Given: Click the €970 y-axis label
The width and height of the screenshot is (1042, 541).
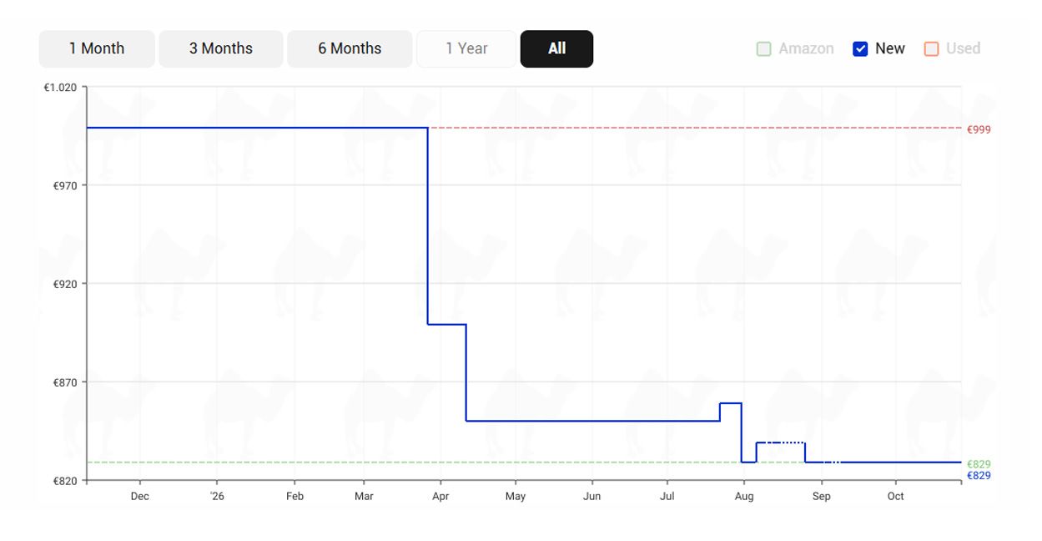Looking at the screenshot, I should (65, 185).
